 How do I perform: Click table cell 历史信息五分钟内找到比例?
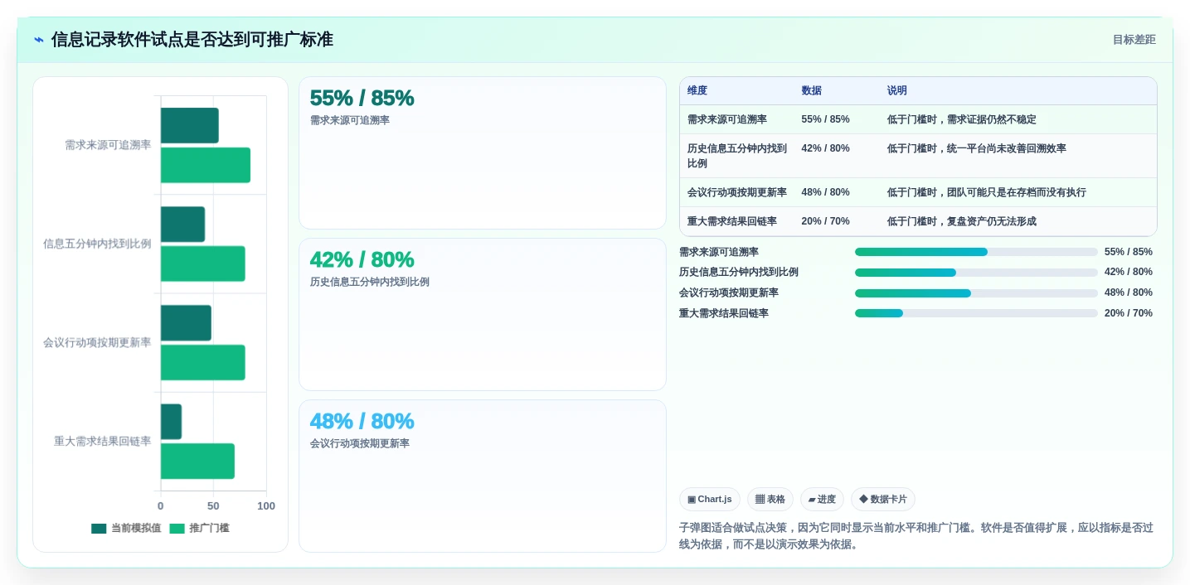pos(737,156)
